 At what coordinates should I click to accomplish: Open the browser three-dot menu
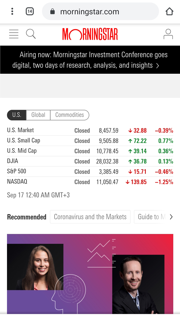coord(12,11)
